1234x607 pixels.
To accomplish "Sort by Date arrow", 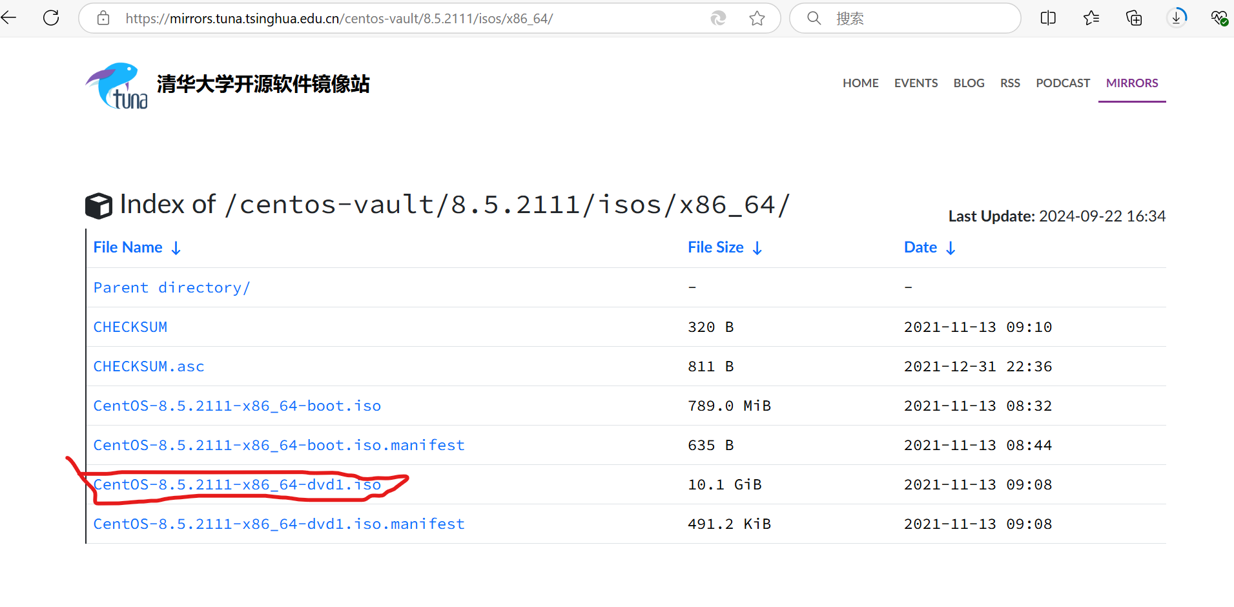I will pos(951,248).
